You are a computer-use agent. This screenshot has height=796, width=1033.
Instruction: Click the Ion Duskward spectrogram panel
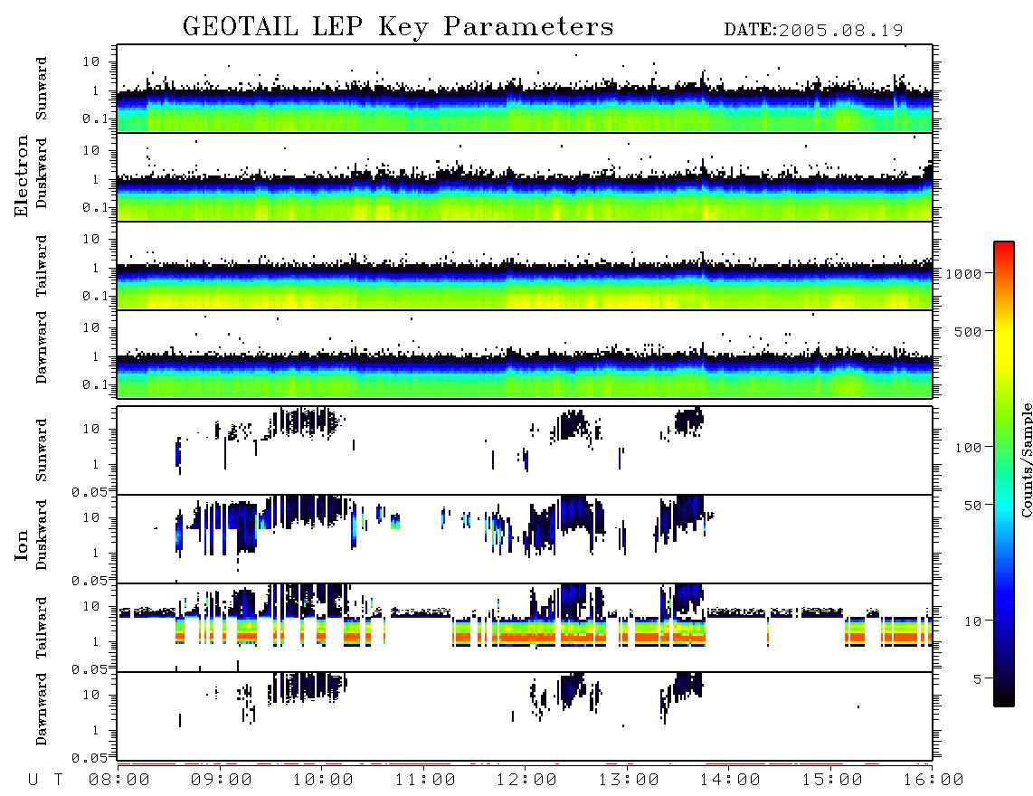click(x=525, y=539)
